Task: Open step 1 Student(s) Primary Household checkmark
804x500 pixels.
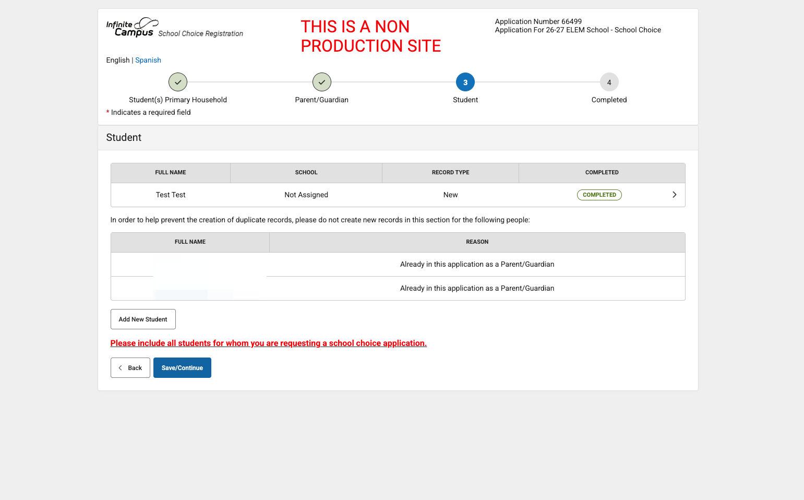Action: coord(178,82)
